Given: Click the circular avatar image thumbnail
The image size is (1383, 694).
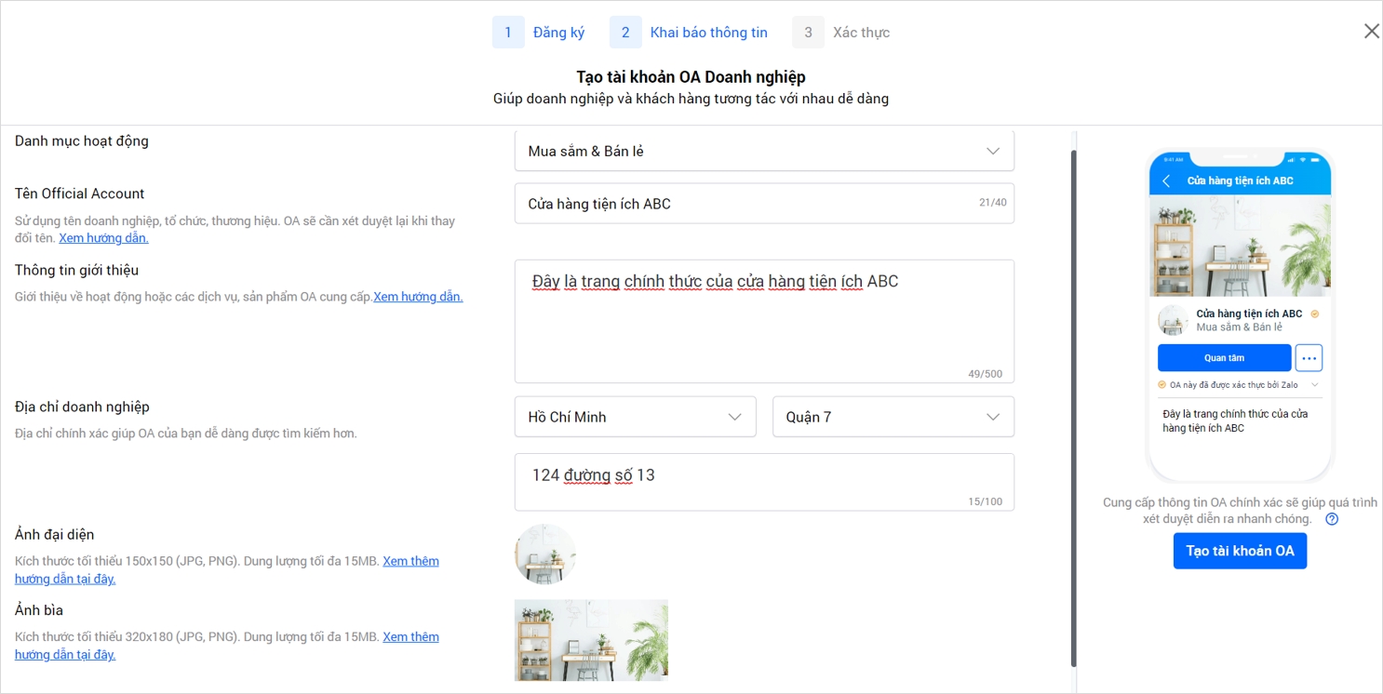Looking at the screenshot, I should [x=545, y=554].
